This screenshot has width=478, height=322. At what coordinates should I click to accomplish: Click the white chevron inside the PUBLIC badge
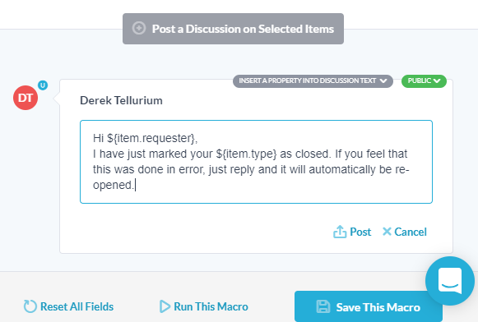437,81
